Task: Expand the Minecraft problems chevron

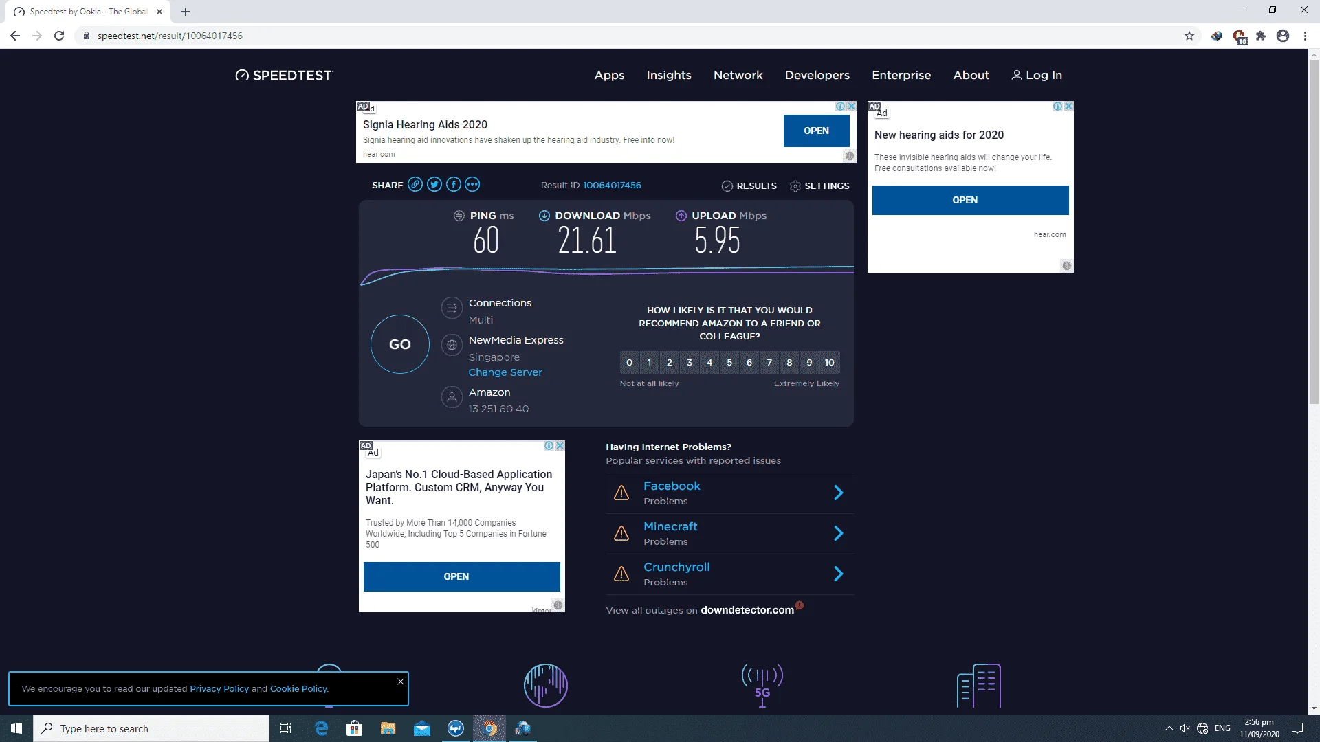Action: point(839,533)
